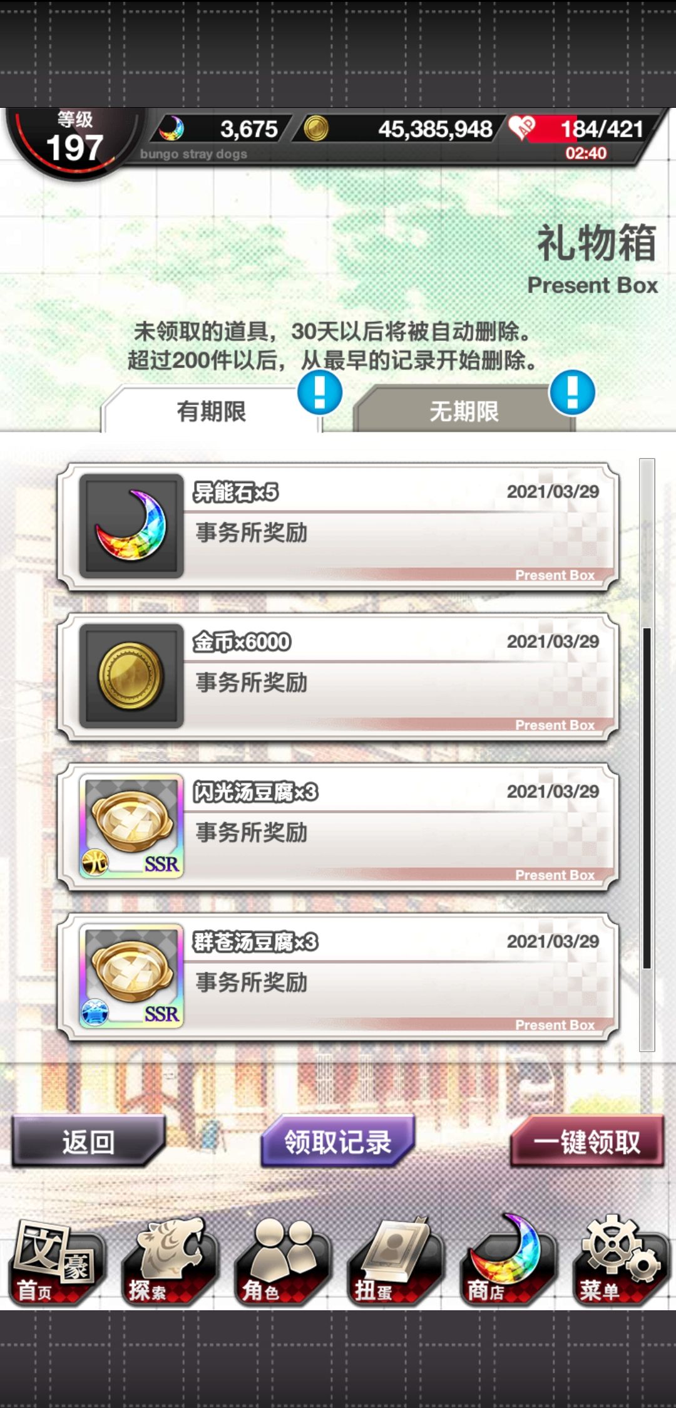Click the 返回 back button
Screen dimensions: 676x1408
(88, 1142)
